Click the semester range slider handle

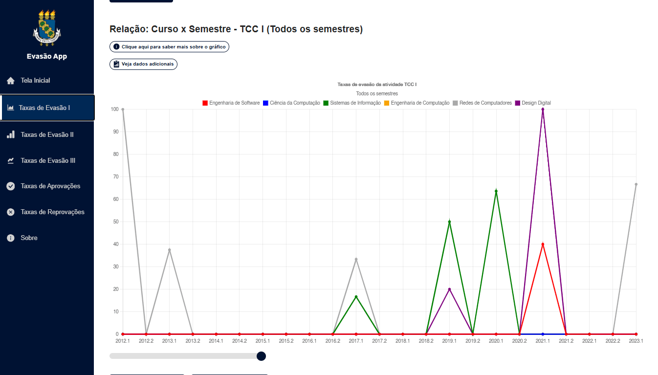pyautogui.click(x=261, y=356)
